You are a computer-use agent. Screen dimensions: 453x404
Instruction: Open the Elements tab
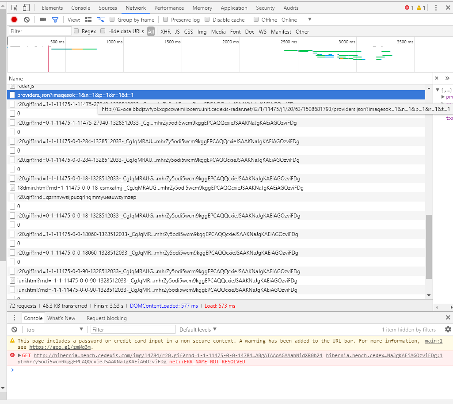[52, 8]
